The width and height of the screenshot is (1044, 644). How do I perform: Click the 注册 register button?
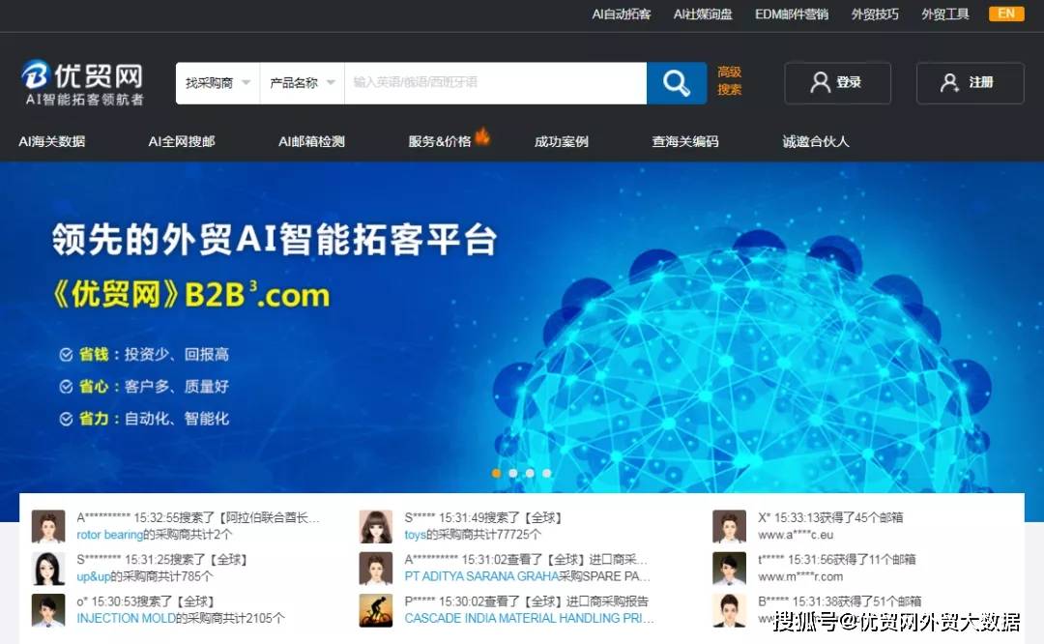pos(971,82)
